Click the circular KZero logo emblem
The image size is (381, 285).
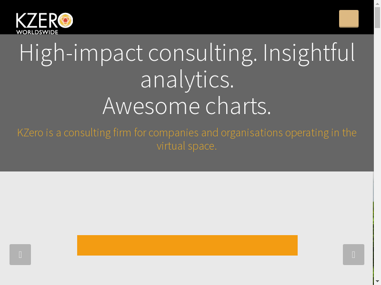pyautogui.click(x=65, y=20)
